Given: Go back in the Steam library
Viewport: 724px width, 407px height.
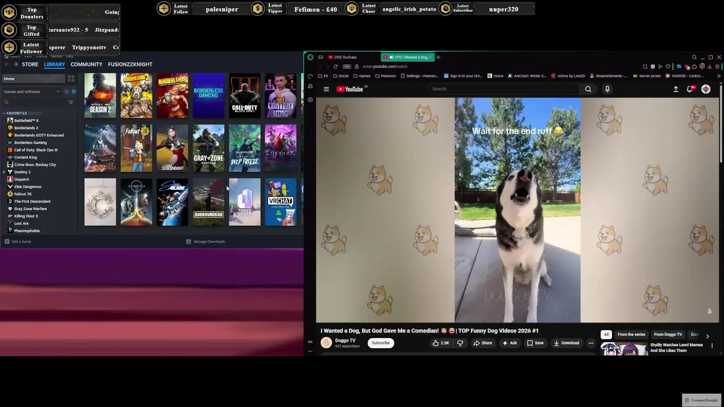Looking at the screenshot, I should pyautogui.click(x=8, y=64).
